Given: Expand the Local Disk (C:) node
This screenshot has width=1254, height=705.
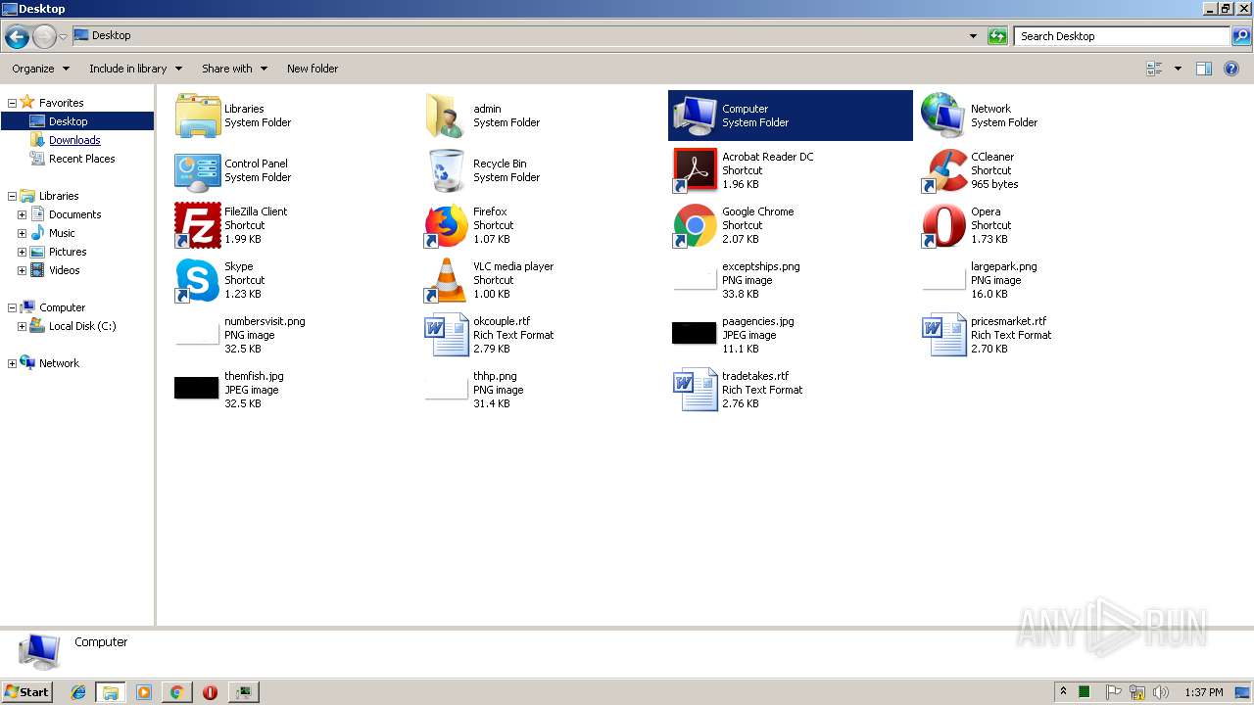Looking at the screenshot, I should (22, 326).
